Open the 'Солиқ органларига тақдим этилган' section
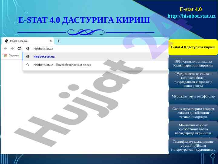 tap(193, 113)
